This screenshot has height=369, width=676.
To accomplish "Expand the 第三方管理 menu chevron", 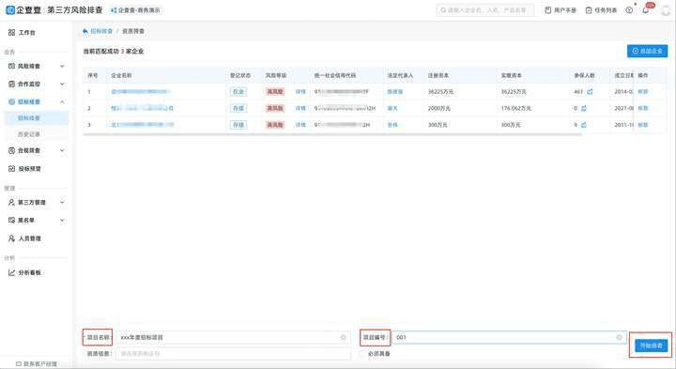I will [62, 202].
